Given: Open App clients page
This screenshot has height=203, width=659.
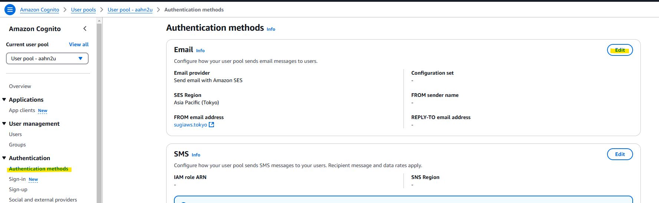Looking at the screenshot, I should (x=22, y=110).
